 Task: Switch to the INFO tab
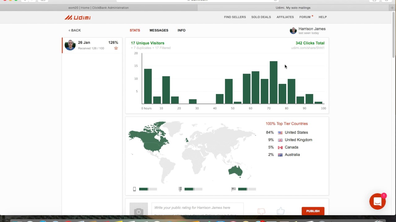coord(181,30)
